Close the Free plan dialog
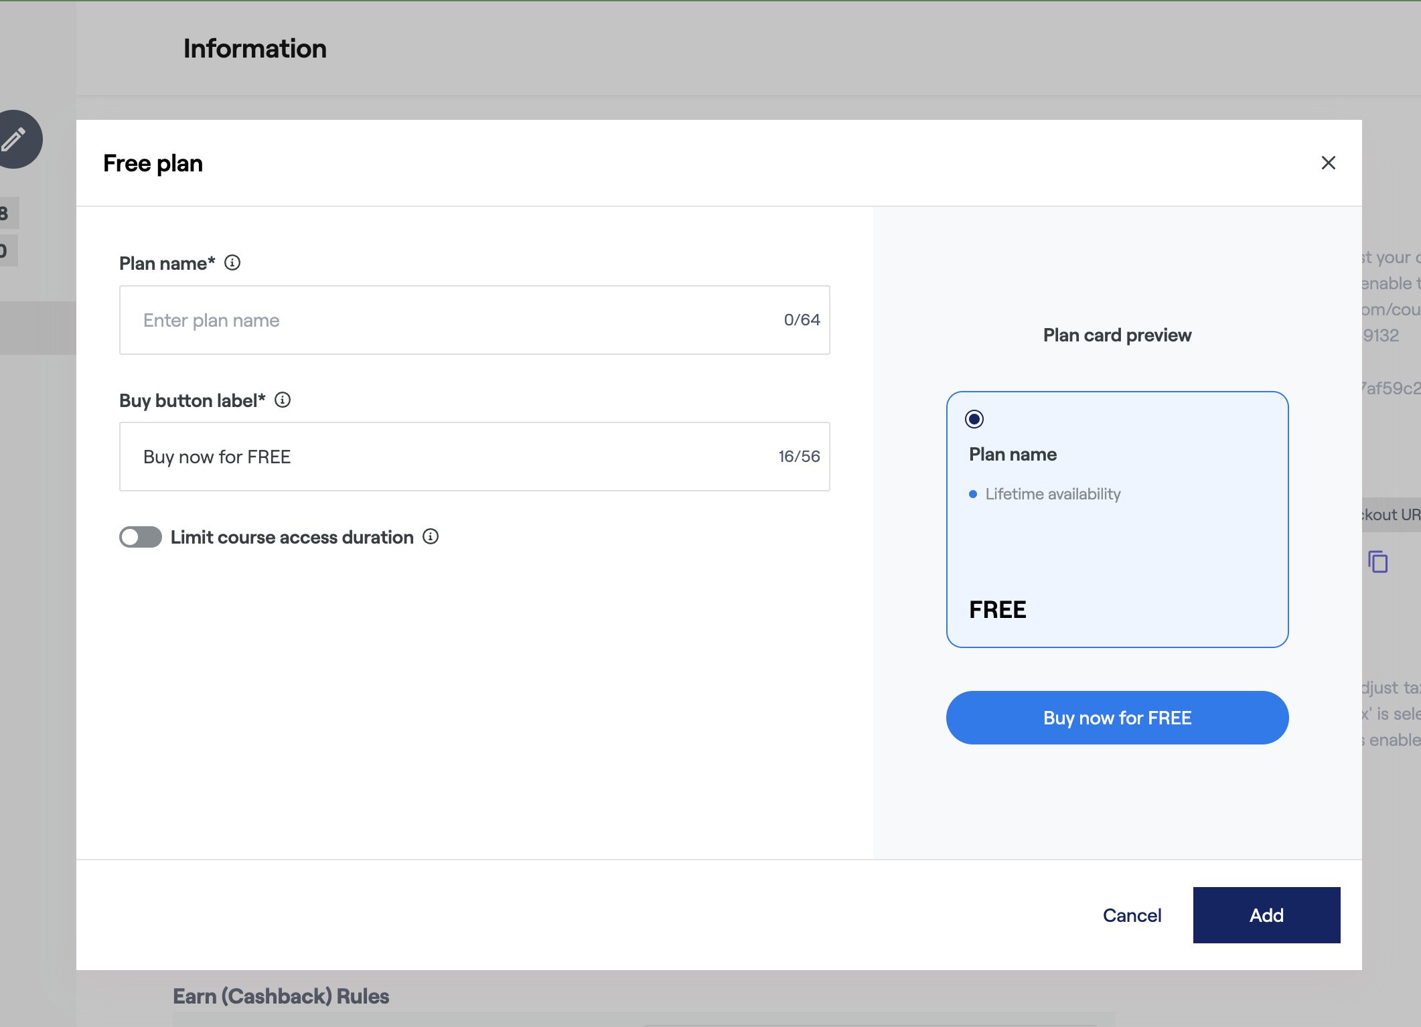This screenshot has width=1421, height=1027. [x=1328, y=163]
